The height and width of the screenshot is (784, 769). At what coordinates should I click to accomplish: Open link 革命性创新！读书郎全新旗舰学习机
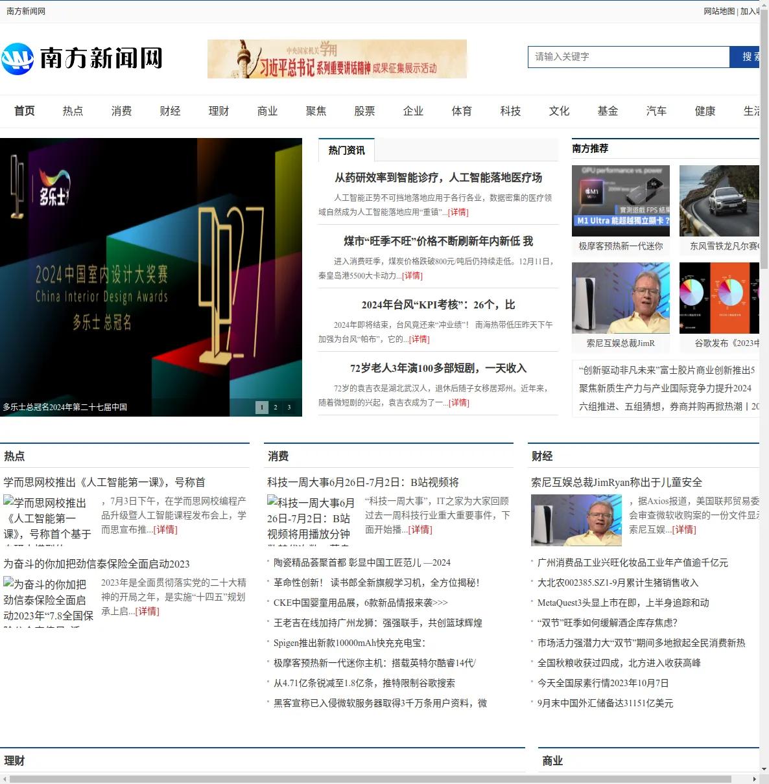[x=377, y=582]
